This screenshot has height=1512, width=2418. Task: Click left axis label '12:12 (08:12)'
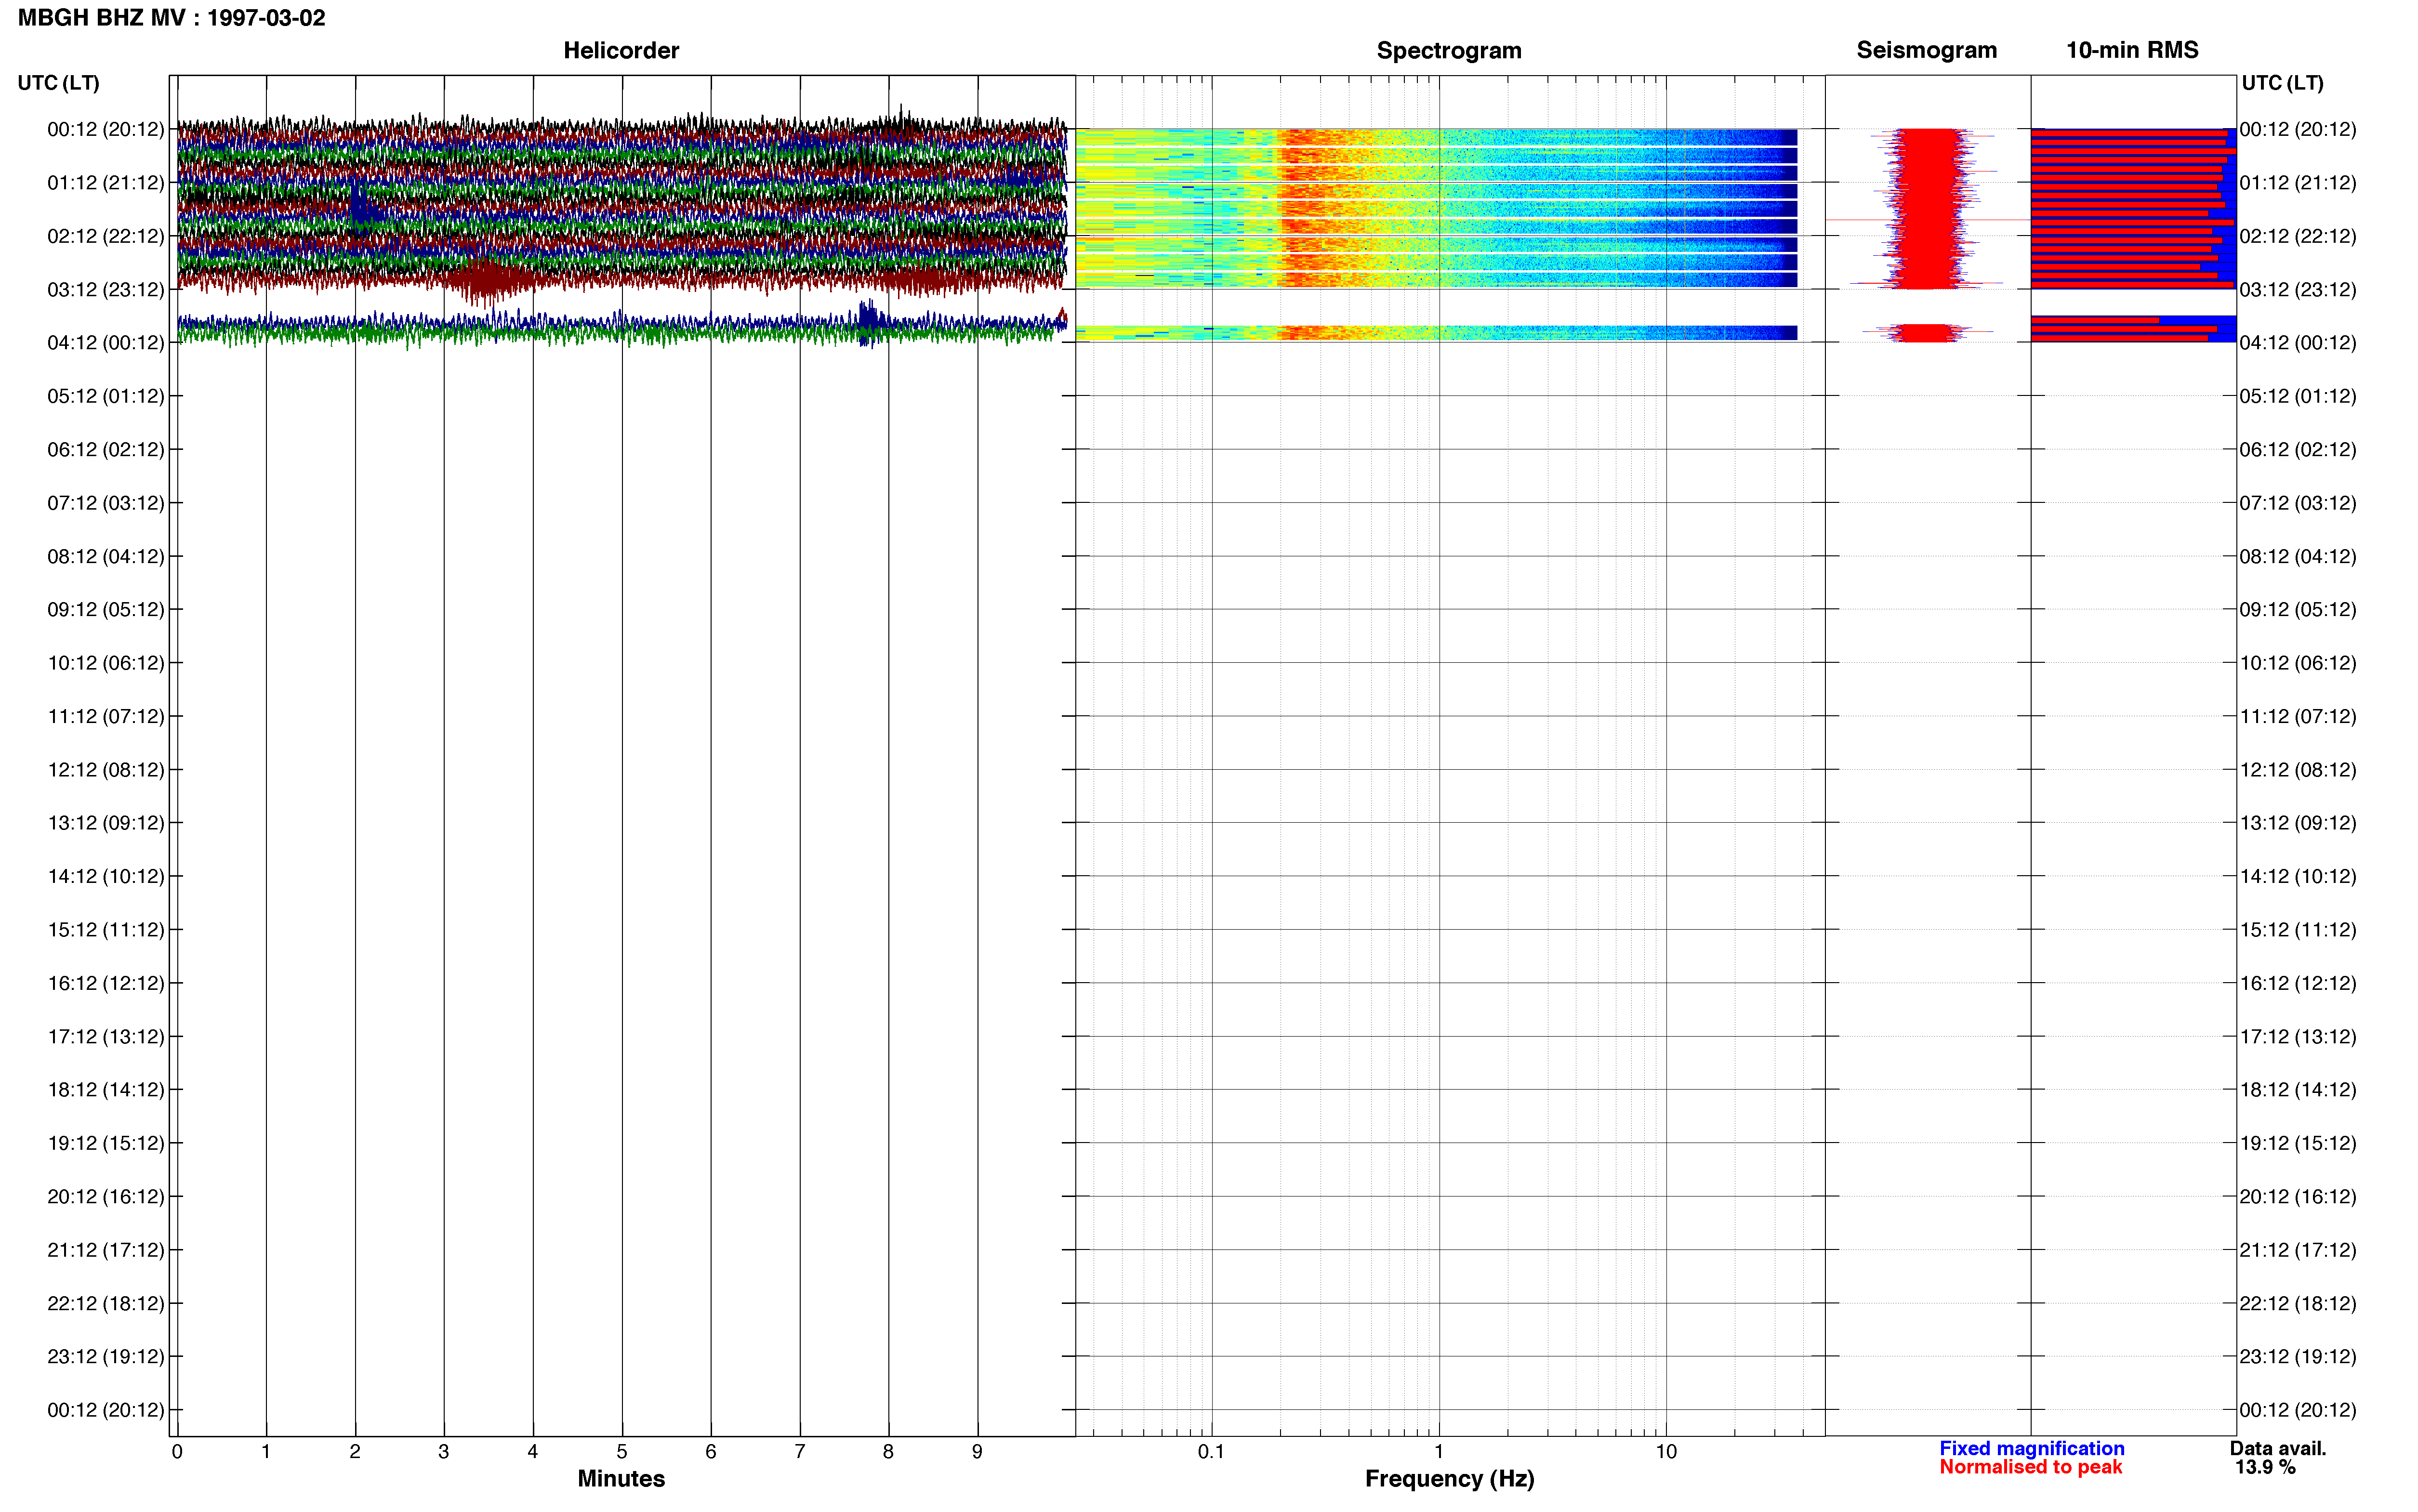(106, 770)
